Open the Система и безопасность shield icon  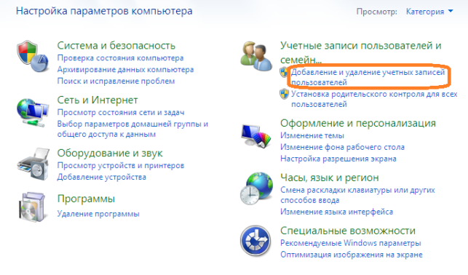click(x=33, y=56)
